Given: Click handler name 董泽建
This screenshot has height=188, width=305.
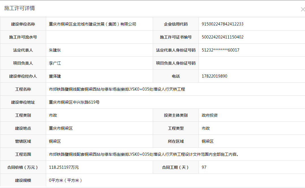Looking at the screenshot, I should 55,76.
